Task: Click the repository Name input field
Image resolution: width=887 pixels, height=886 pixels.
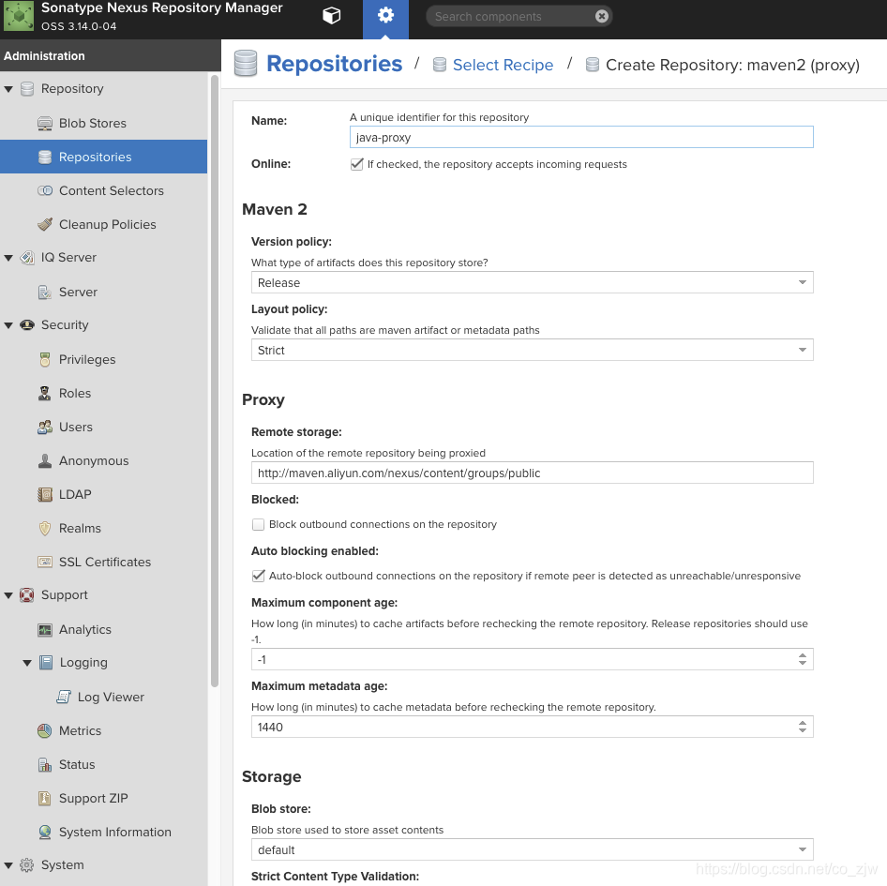Action: click(x=581, y=137)
